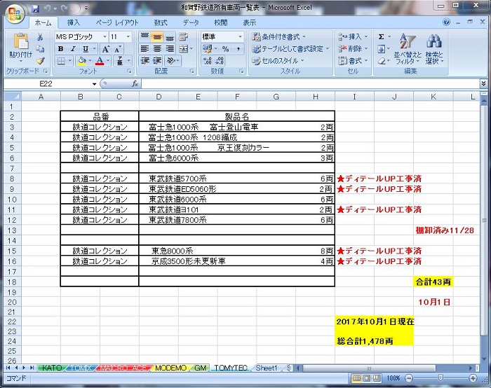The width and height of the screenshot is (491, 388).
Task: Toggle bold formatting
Action: click(61, 49)
